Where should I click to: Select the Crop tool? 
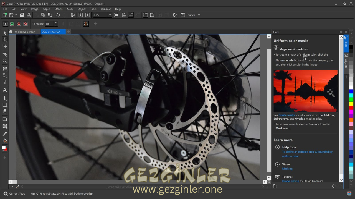click(5, 54)
